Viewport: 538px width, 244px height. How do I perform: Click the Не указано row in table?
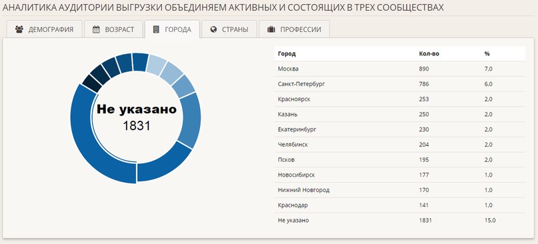point(400,220)
